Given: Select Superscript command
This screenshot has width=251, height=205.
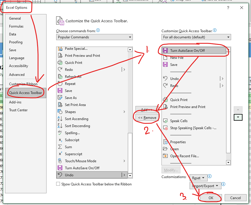Looking at the screenshot, I should click(92, 154).
